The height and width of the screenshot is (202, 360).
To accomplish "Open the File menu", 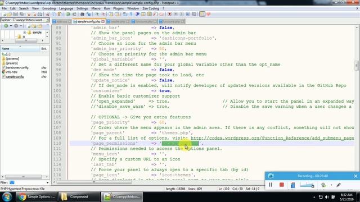I will pyautogui.click(x=4, y=8).
